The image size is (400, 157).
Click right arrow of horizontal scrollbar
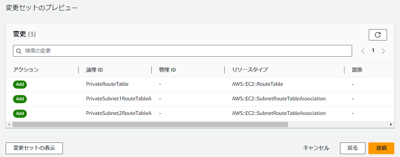(x=391, y=125)
